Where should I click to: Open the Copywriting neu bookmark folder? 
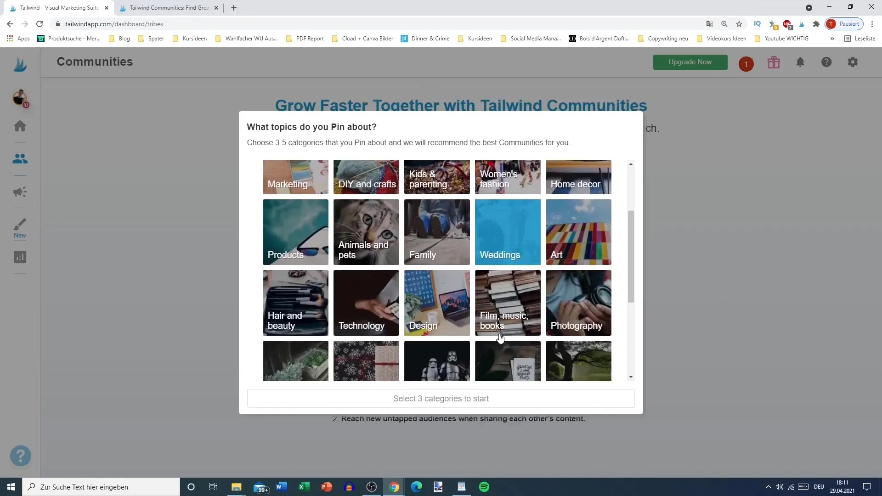pyautogui.click(x=663, y=39)
